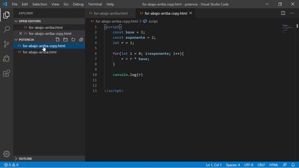Open the File menu
Screen dimensions: 299x168
pyautogui.click(x=14, y=4)
